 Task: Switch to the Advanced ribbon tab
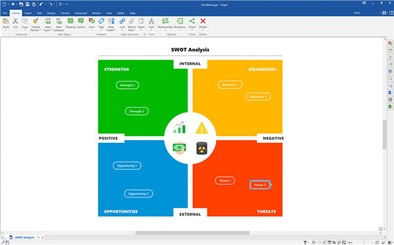81,13
